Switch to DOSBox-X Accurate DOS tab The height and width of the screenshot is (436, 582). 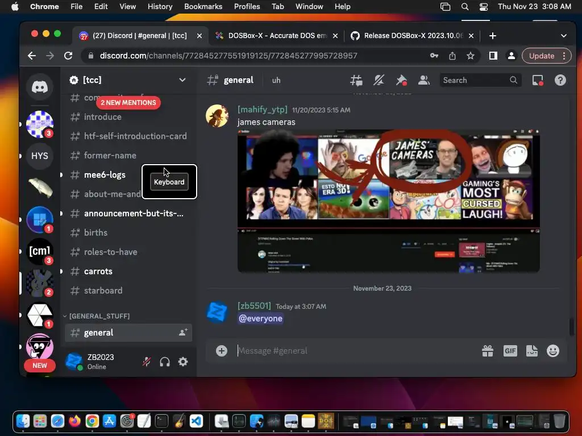277,36
